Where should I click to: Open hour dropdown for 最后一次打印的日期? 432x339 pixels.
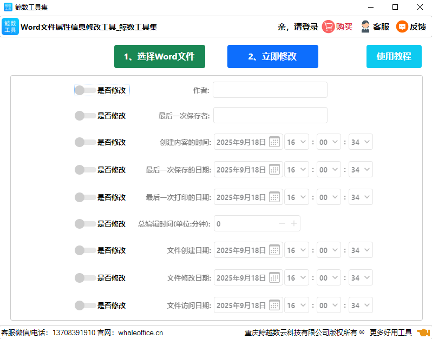pyautogui.click(x=297, y=197)
